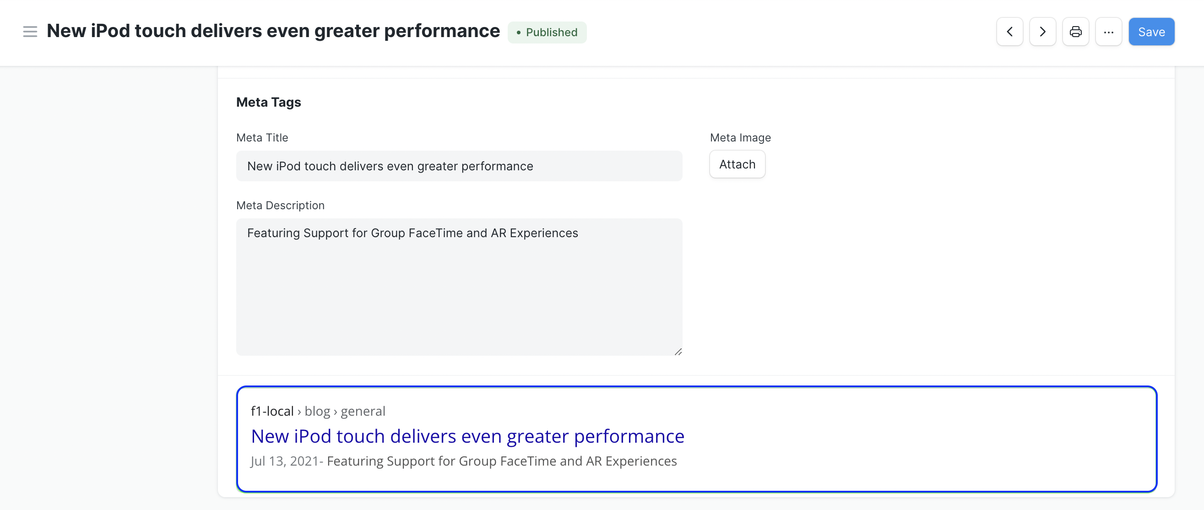
Task: Select the blog breadcrumb in the preview
Action: tap(317, 411)
